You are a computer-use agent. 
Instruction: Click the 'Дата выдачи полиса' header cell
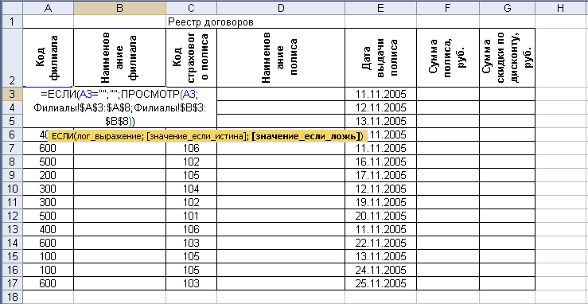tap(380, 58)
